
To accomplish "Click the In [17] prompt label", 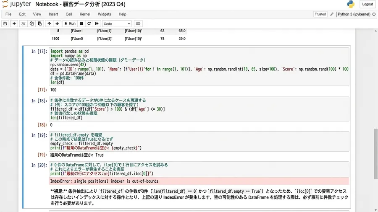I will 39,52.
